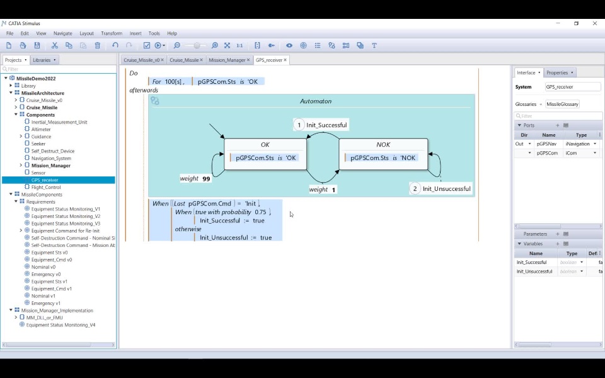Open the Libraries panel dropdown
Viewport: 605px width, 378px height.
54,60
